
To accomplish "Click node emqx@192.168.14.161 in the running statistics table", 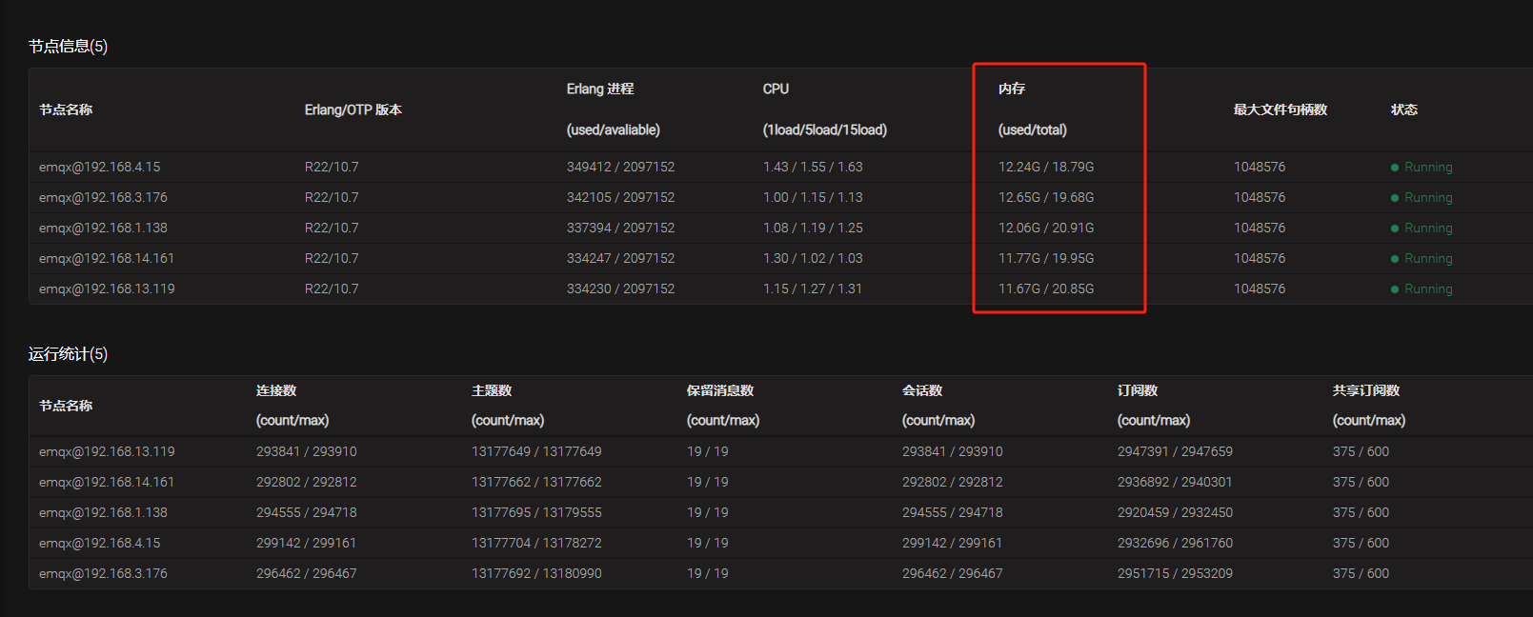I will coord(107,482).
